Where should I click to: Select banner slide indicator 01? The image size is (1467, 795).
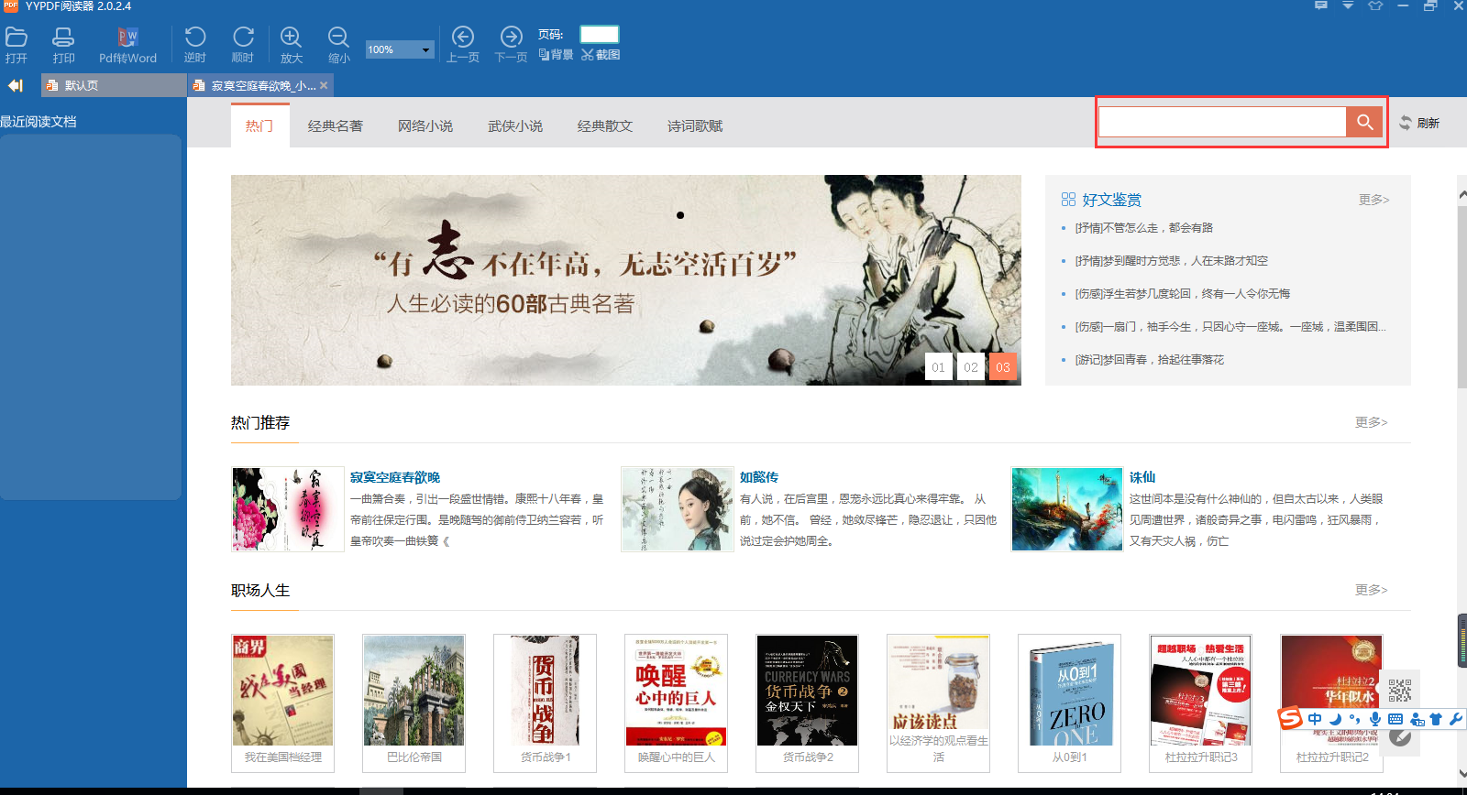(938, 367)
